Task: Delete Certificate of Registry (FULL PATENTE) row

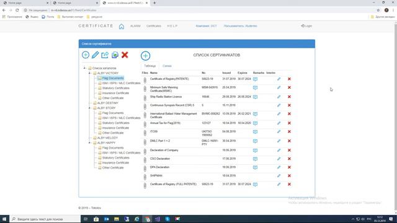Action: 289,185
